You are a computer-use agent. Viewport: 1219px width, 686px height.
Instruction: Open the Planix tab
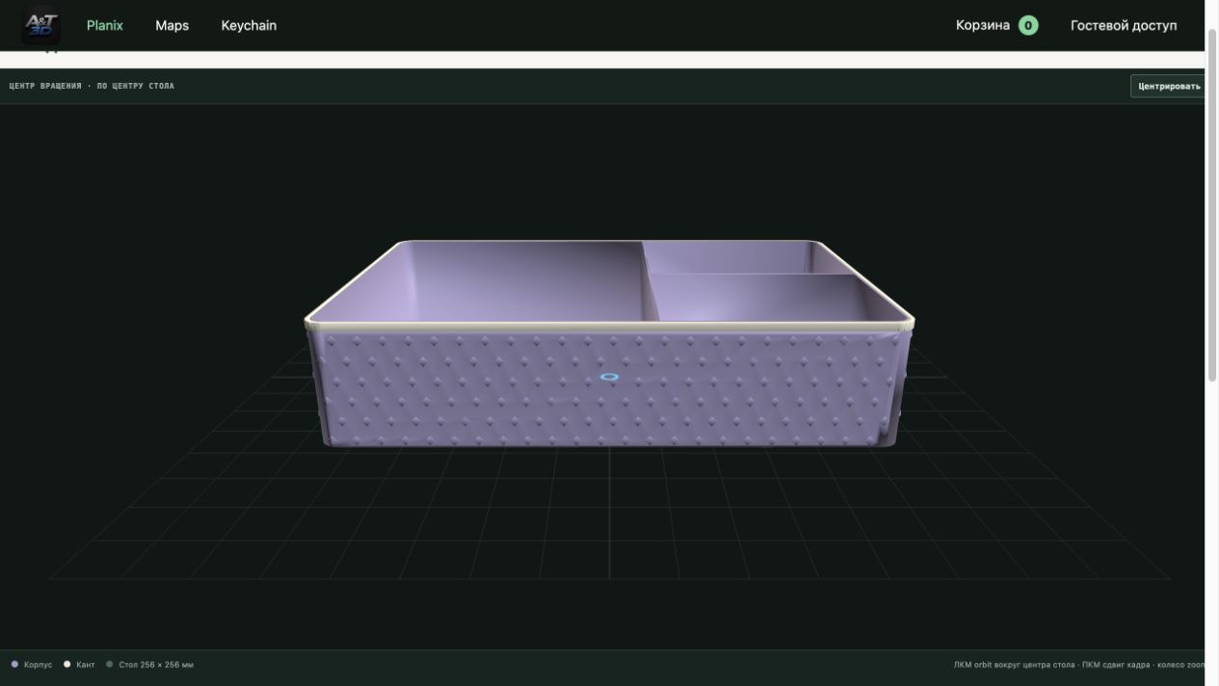coord(105,25)
